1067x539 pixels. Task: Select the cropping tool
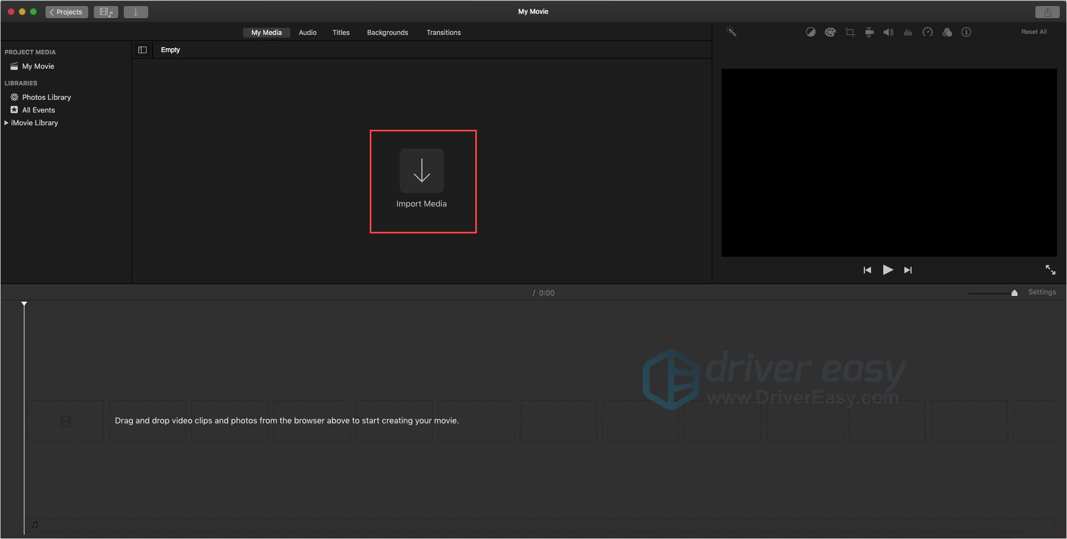pyautogui.click(x=850, y=32)
